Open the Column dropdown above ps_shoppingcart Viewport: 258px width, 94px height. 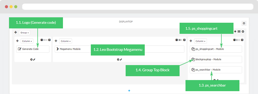(200, 41)
